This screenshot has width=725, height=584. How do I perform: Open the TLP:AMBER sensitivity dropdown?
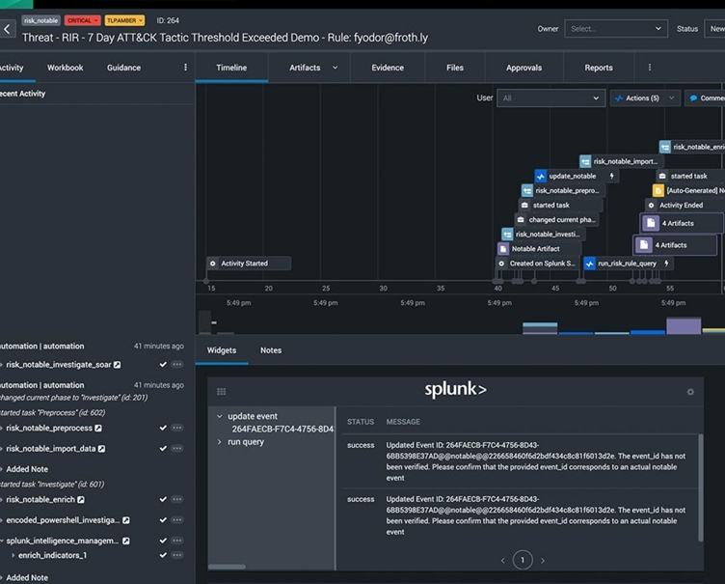[124, 20]
